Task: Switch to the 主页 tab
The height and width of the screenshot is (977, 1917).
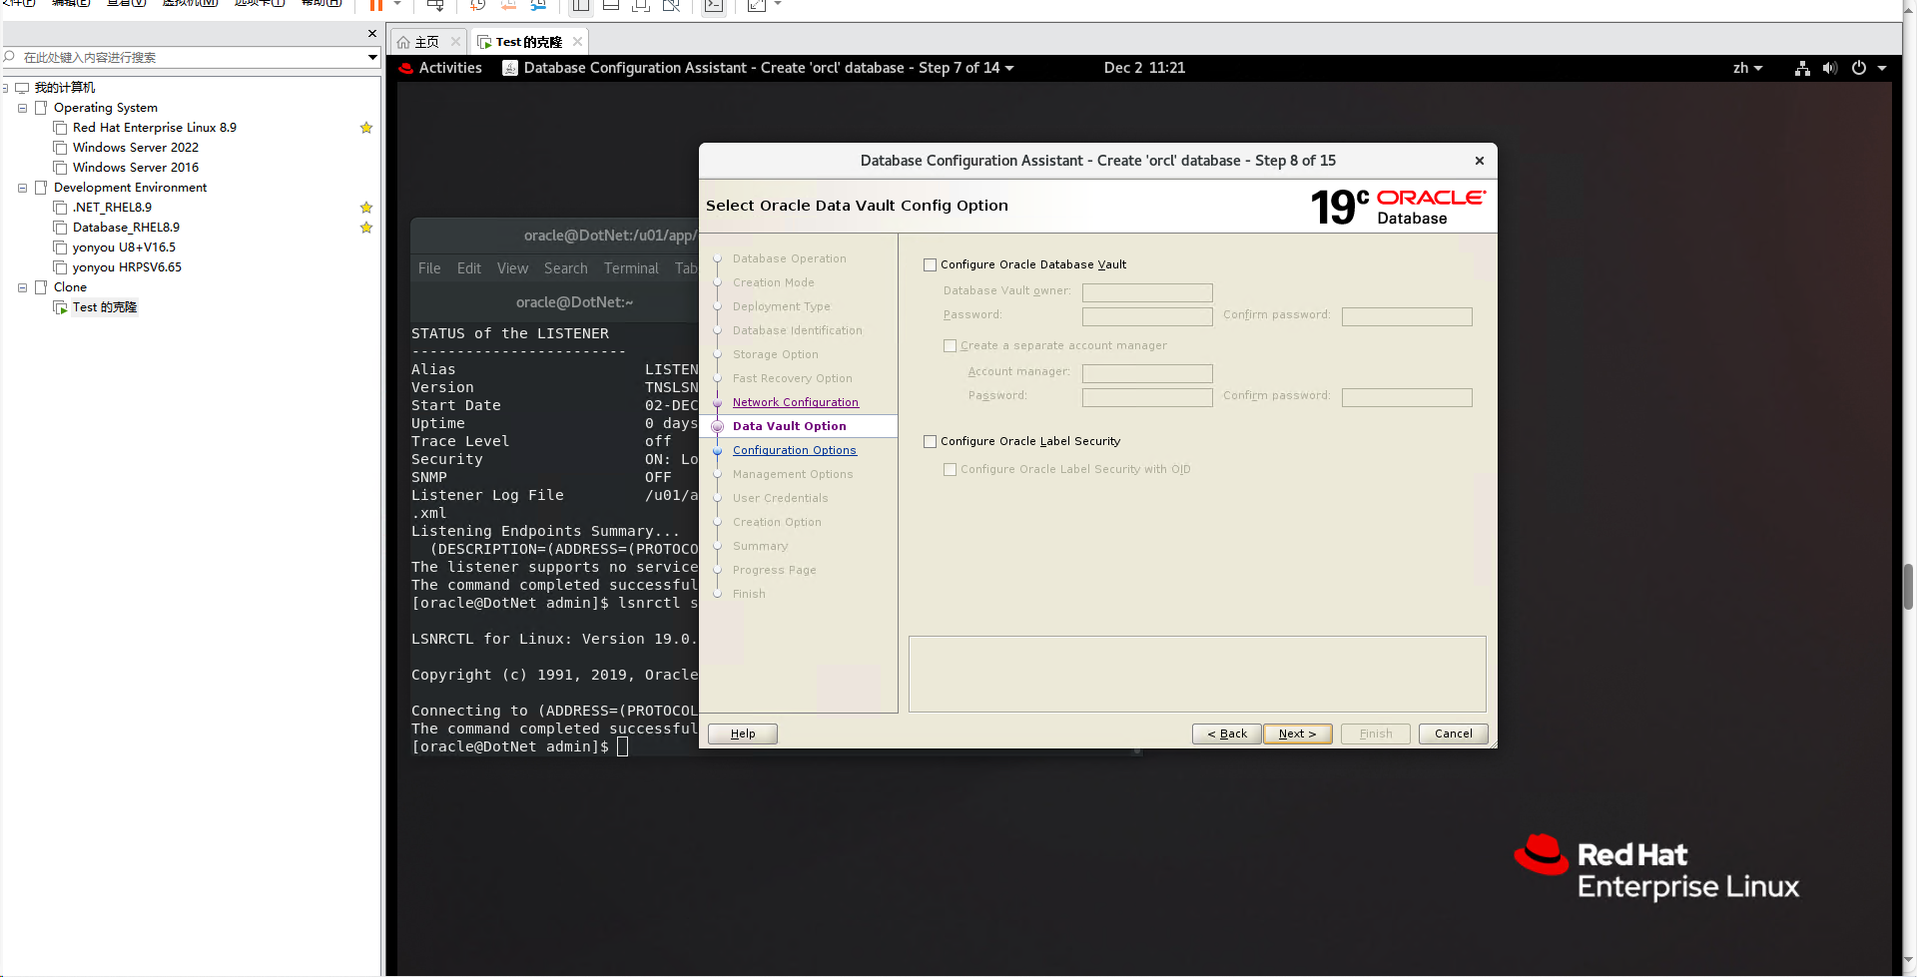Action: (427, 42)
